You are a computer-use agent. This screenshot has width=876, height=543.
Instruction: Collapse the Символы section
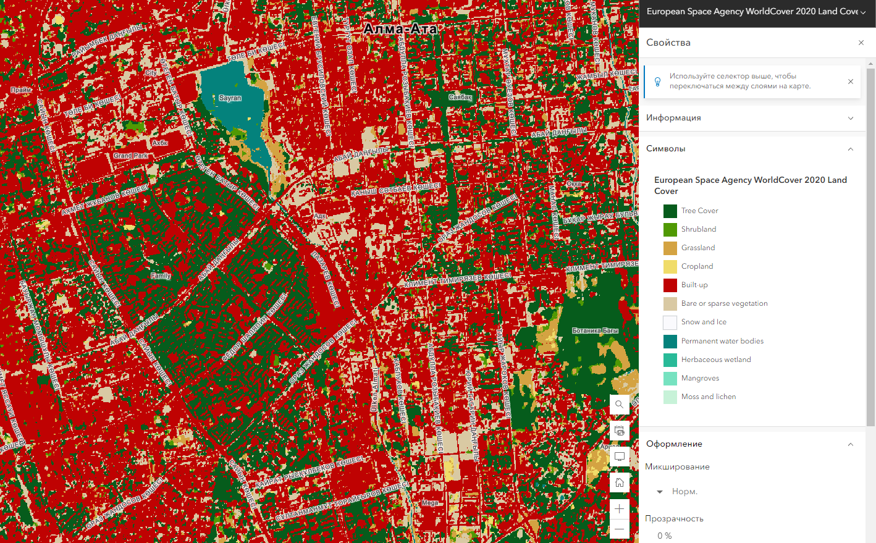point(850,149)
